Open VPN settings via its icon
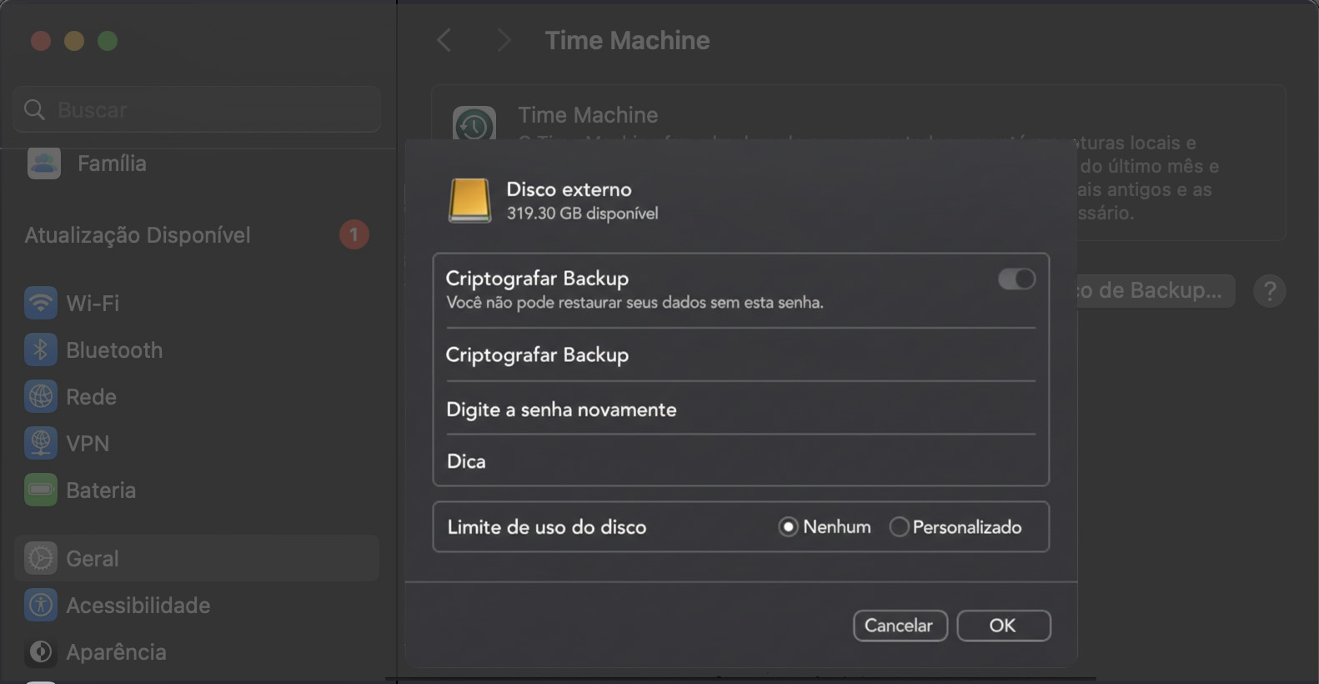The width and height of the screenshot is (1319, 684). click(39, 443)
